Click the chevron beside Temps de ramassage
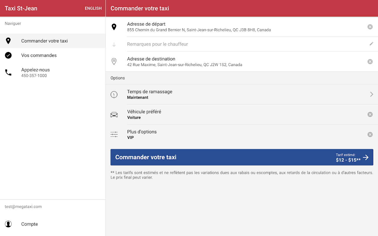 tap(372, 94)
